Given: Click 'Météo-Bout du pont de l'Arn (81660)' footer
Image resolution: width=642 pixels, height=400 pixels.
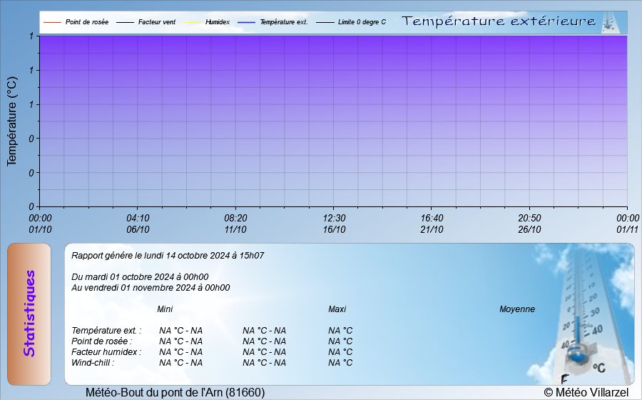Looking at the screenshot, I should 175,392.
